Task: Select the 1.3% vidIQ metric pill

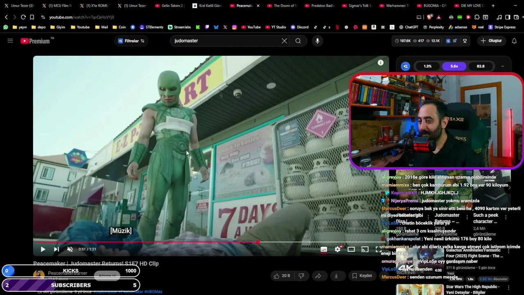Action: [x=427, y=66]
